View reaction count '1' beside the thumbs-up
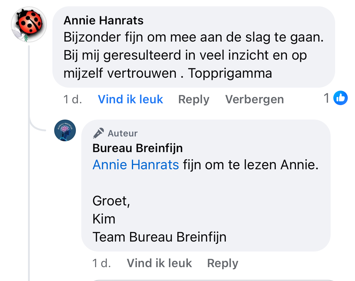 point(326,98)
